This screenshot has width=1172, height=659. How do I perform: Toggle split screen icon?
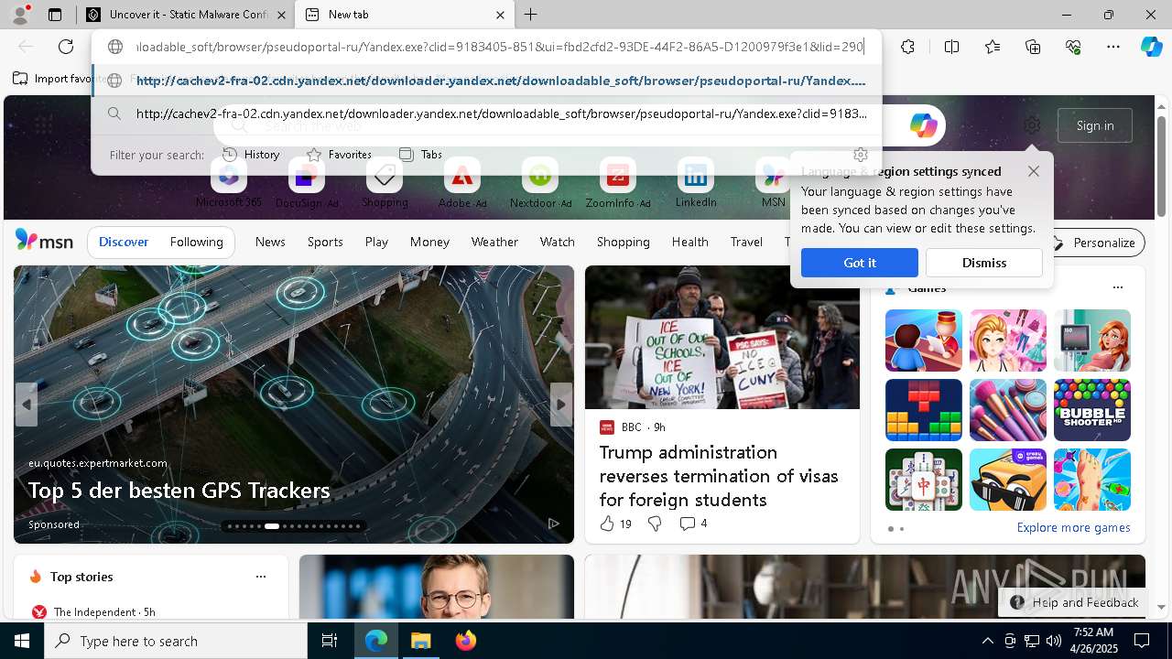tap(951, 47)
